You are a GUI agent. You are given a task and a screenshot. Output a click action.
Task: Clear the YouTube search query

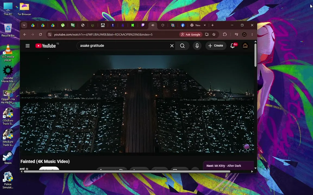click(x=172, y=46)
